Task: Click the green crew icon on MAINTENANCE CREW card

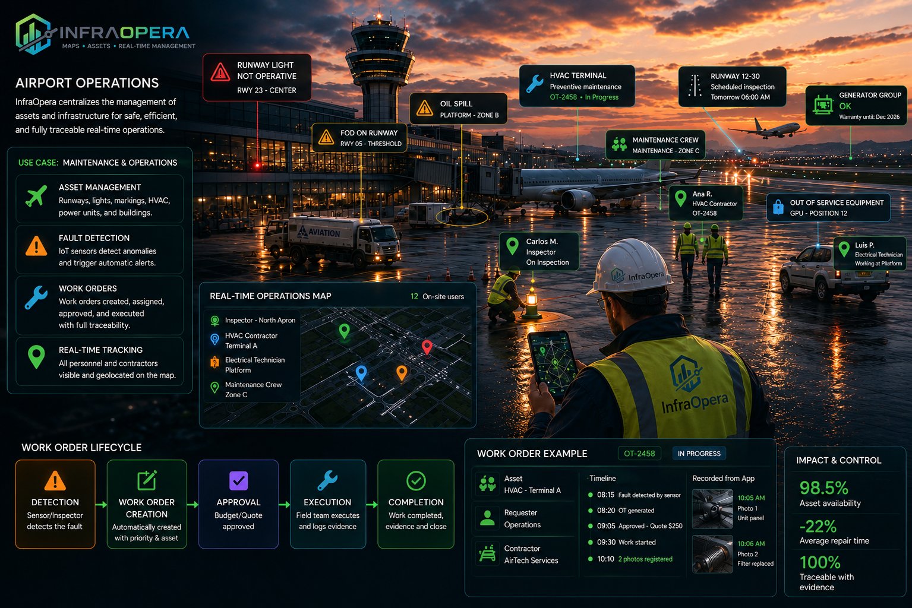Action: [x=619, y=144]
